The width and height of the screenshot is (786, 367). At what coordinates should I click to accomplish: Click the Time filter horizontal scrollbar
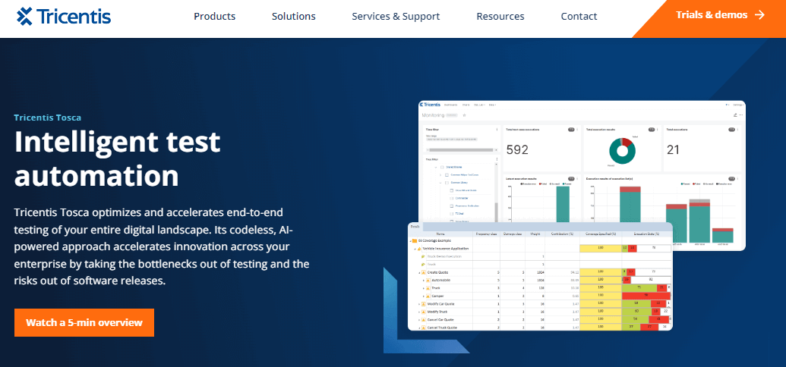click(461, 149)
